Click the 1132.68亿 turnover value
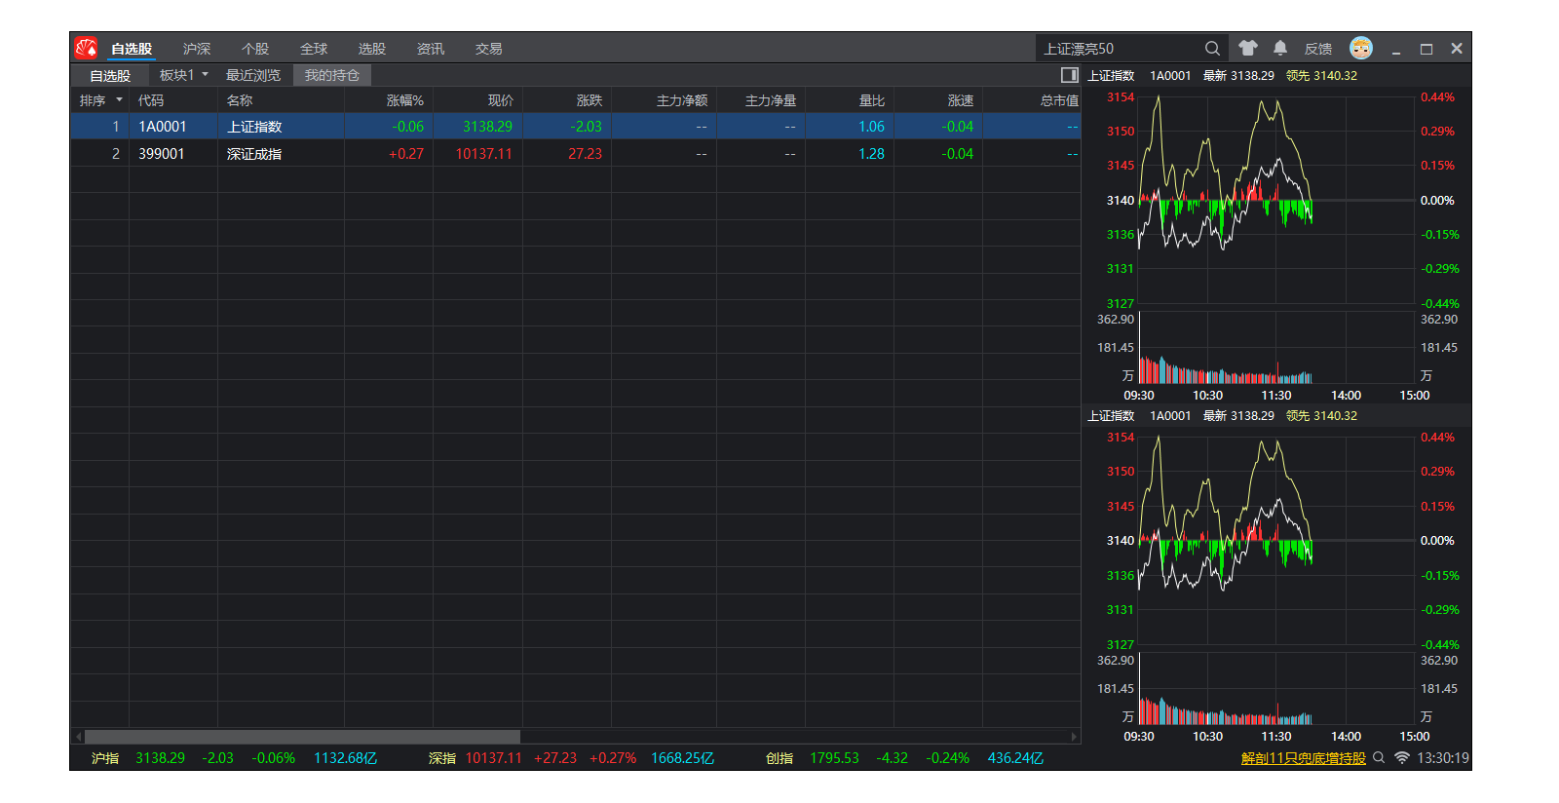The width and height of the screenshot is (1559, 803). click(x=345, y=758)
